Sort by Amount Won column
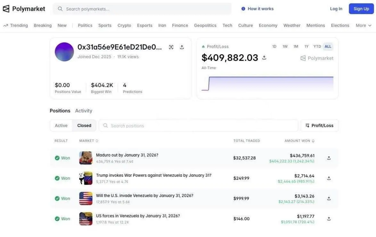Screen dimensions: 376x237 299,141
